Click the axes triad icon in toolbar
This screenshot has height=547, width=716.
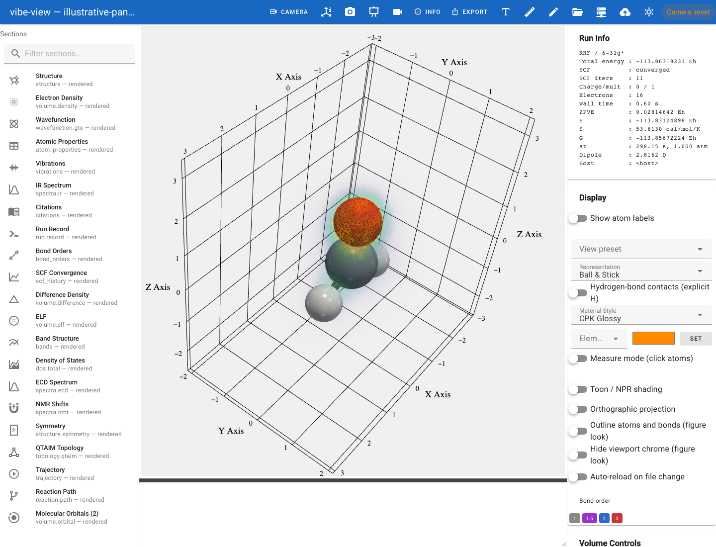326,12
